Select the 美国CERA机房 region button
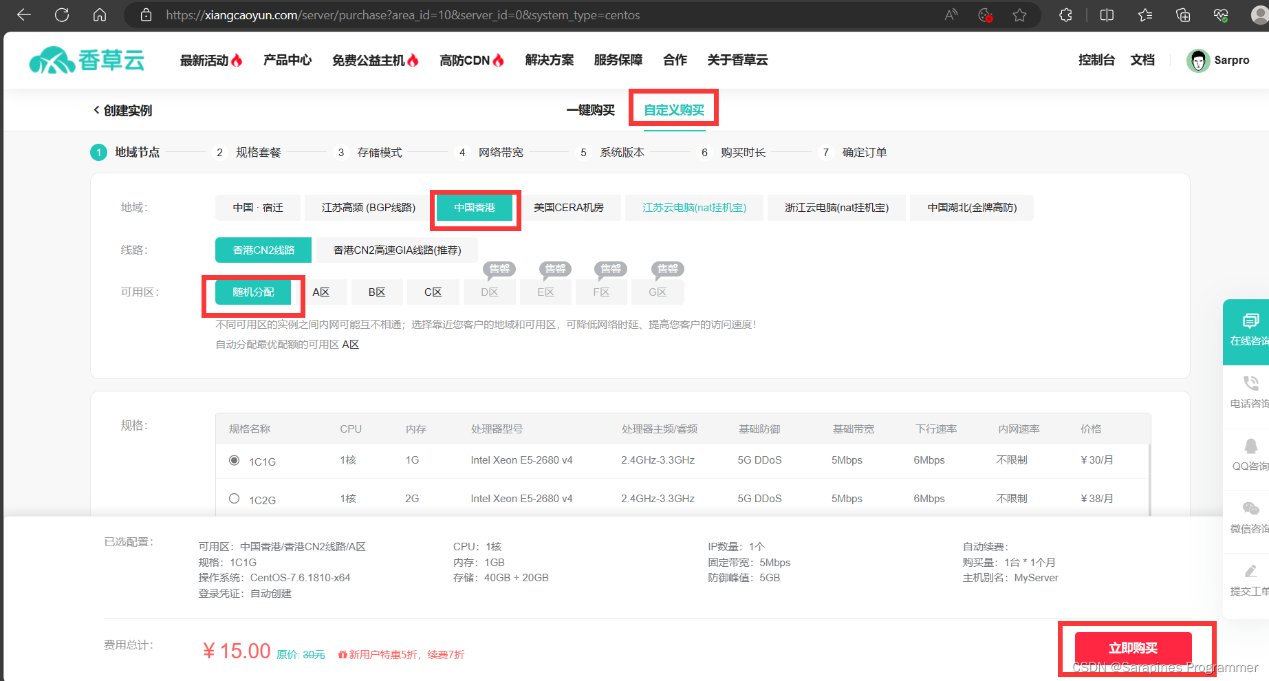 click(568, 208)
